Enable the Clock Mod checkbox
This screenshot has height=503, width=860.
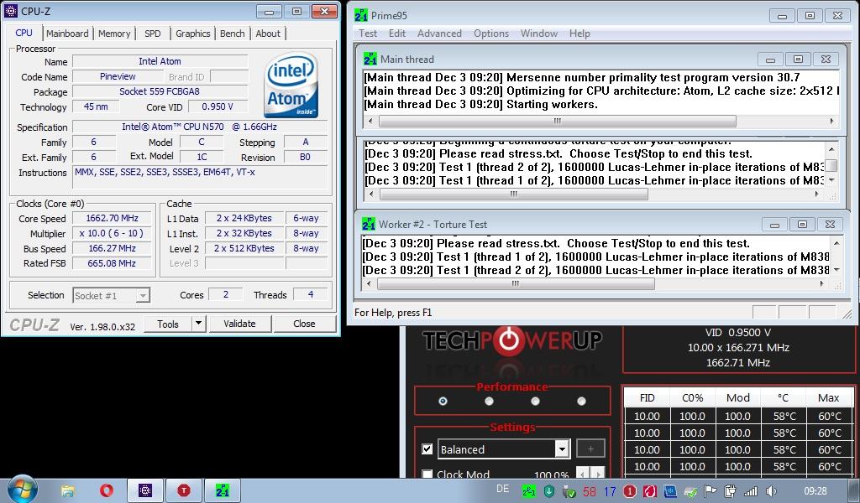(x=427, y=474)
